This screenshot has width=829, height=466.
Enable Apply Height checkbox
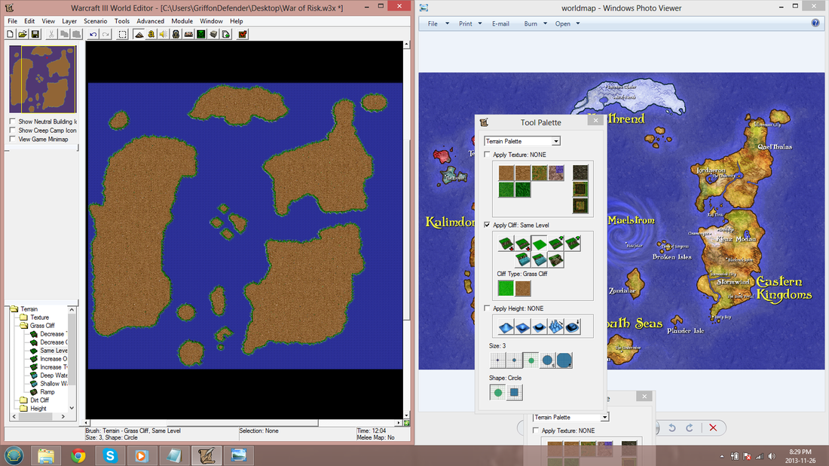[x=487, y=308]
